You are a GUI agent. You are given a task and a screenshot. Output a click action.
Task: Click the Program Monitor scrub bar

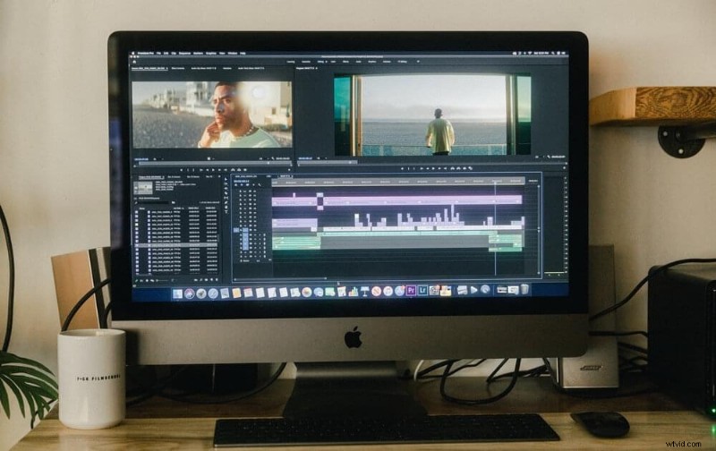431,162
